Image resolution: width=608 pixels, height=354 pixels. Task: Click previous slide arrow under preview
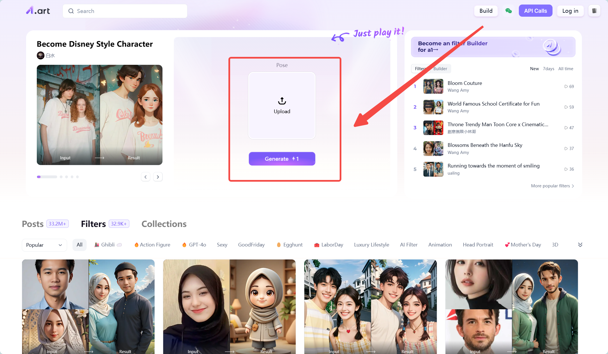tap(145, 177)
